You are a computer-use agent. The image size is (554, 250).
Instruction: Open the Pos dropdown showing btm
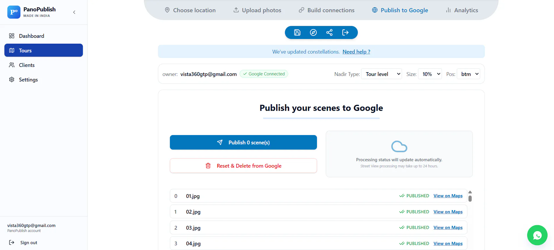click(x=468, y=74)
